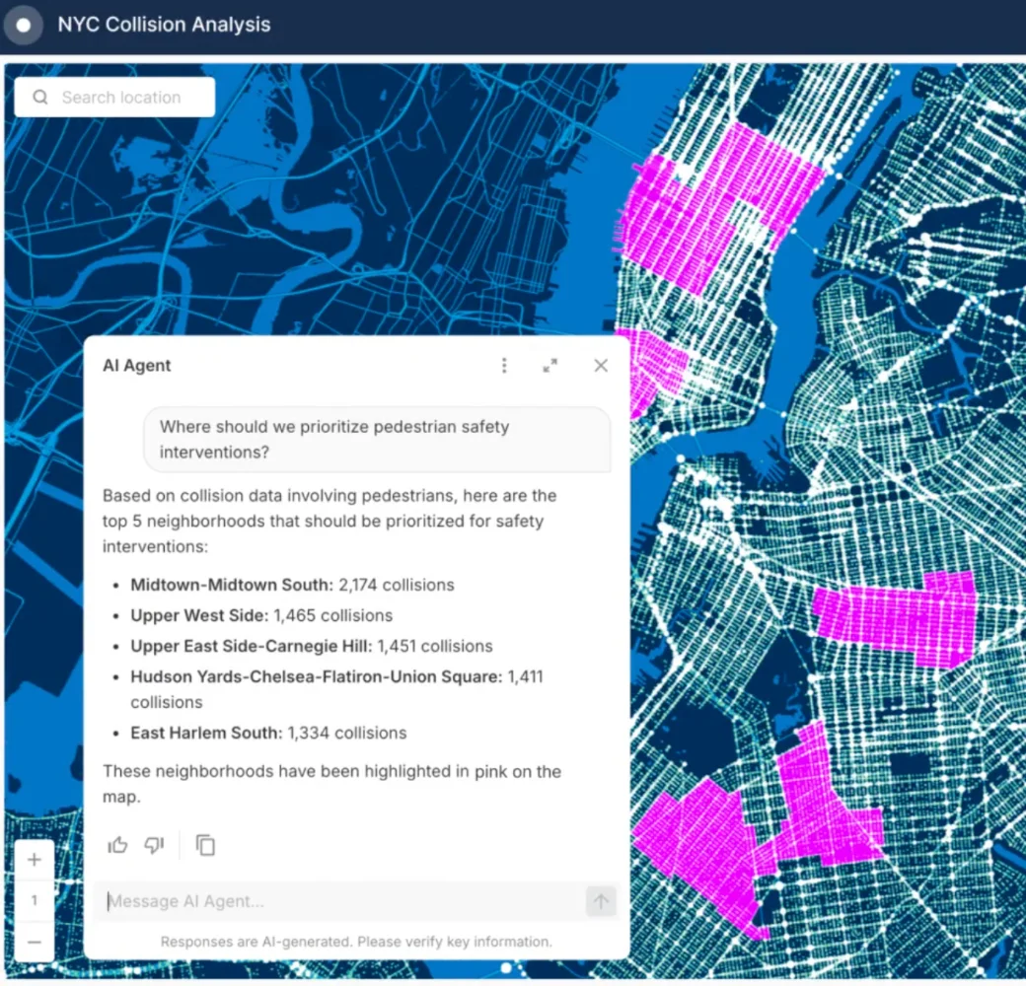Give the AI response a thumbs up
Viewport: 1026px width, 986px height.
click(x=117, y=845)
